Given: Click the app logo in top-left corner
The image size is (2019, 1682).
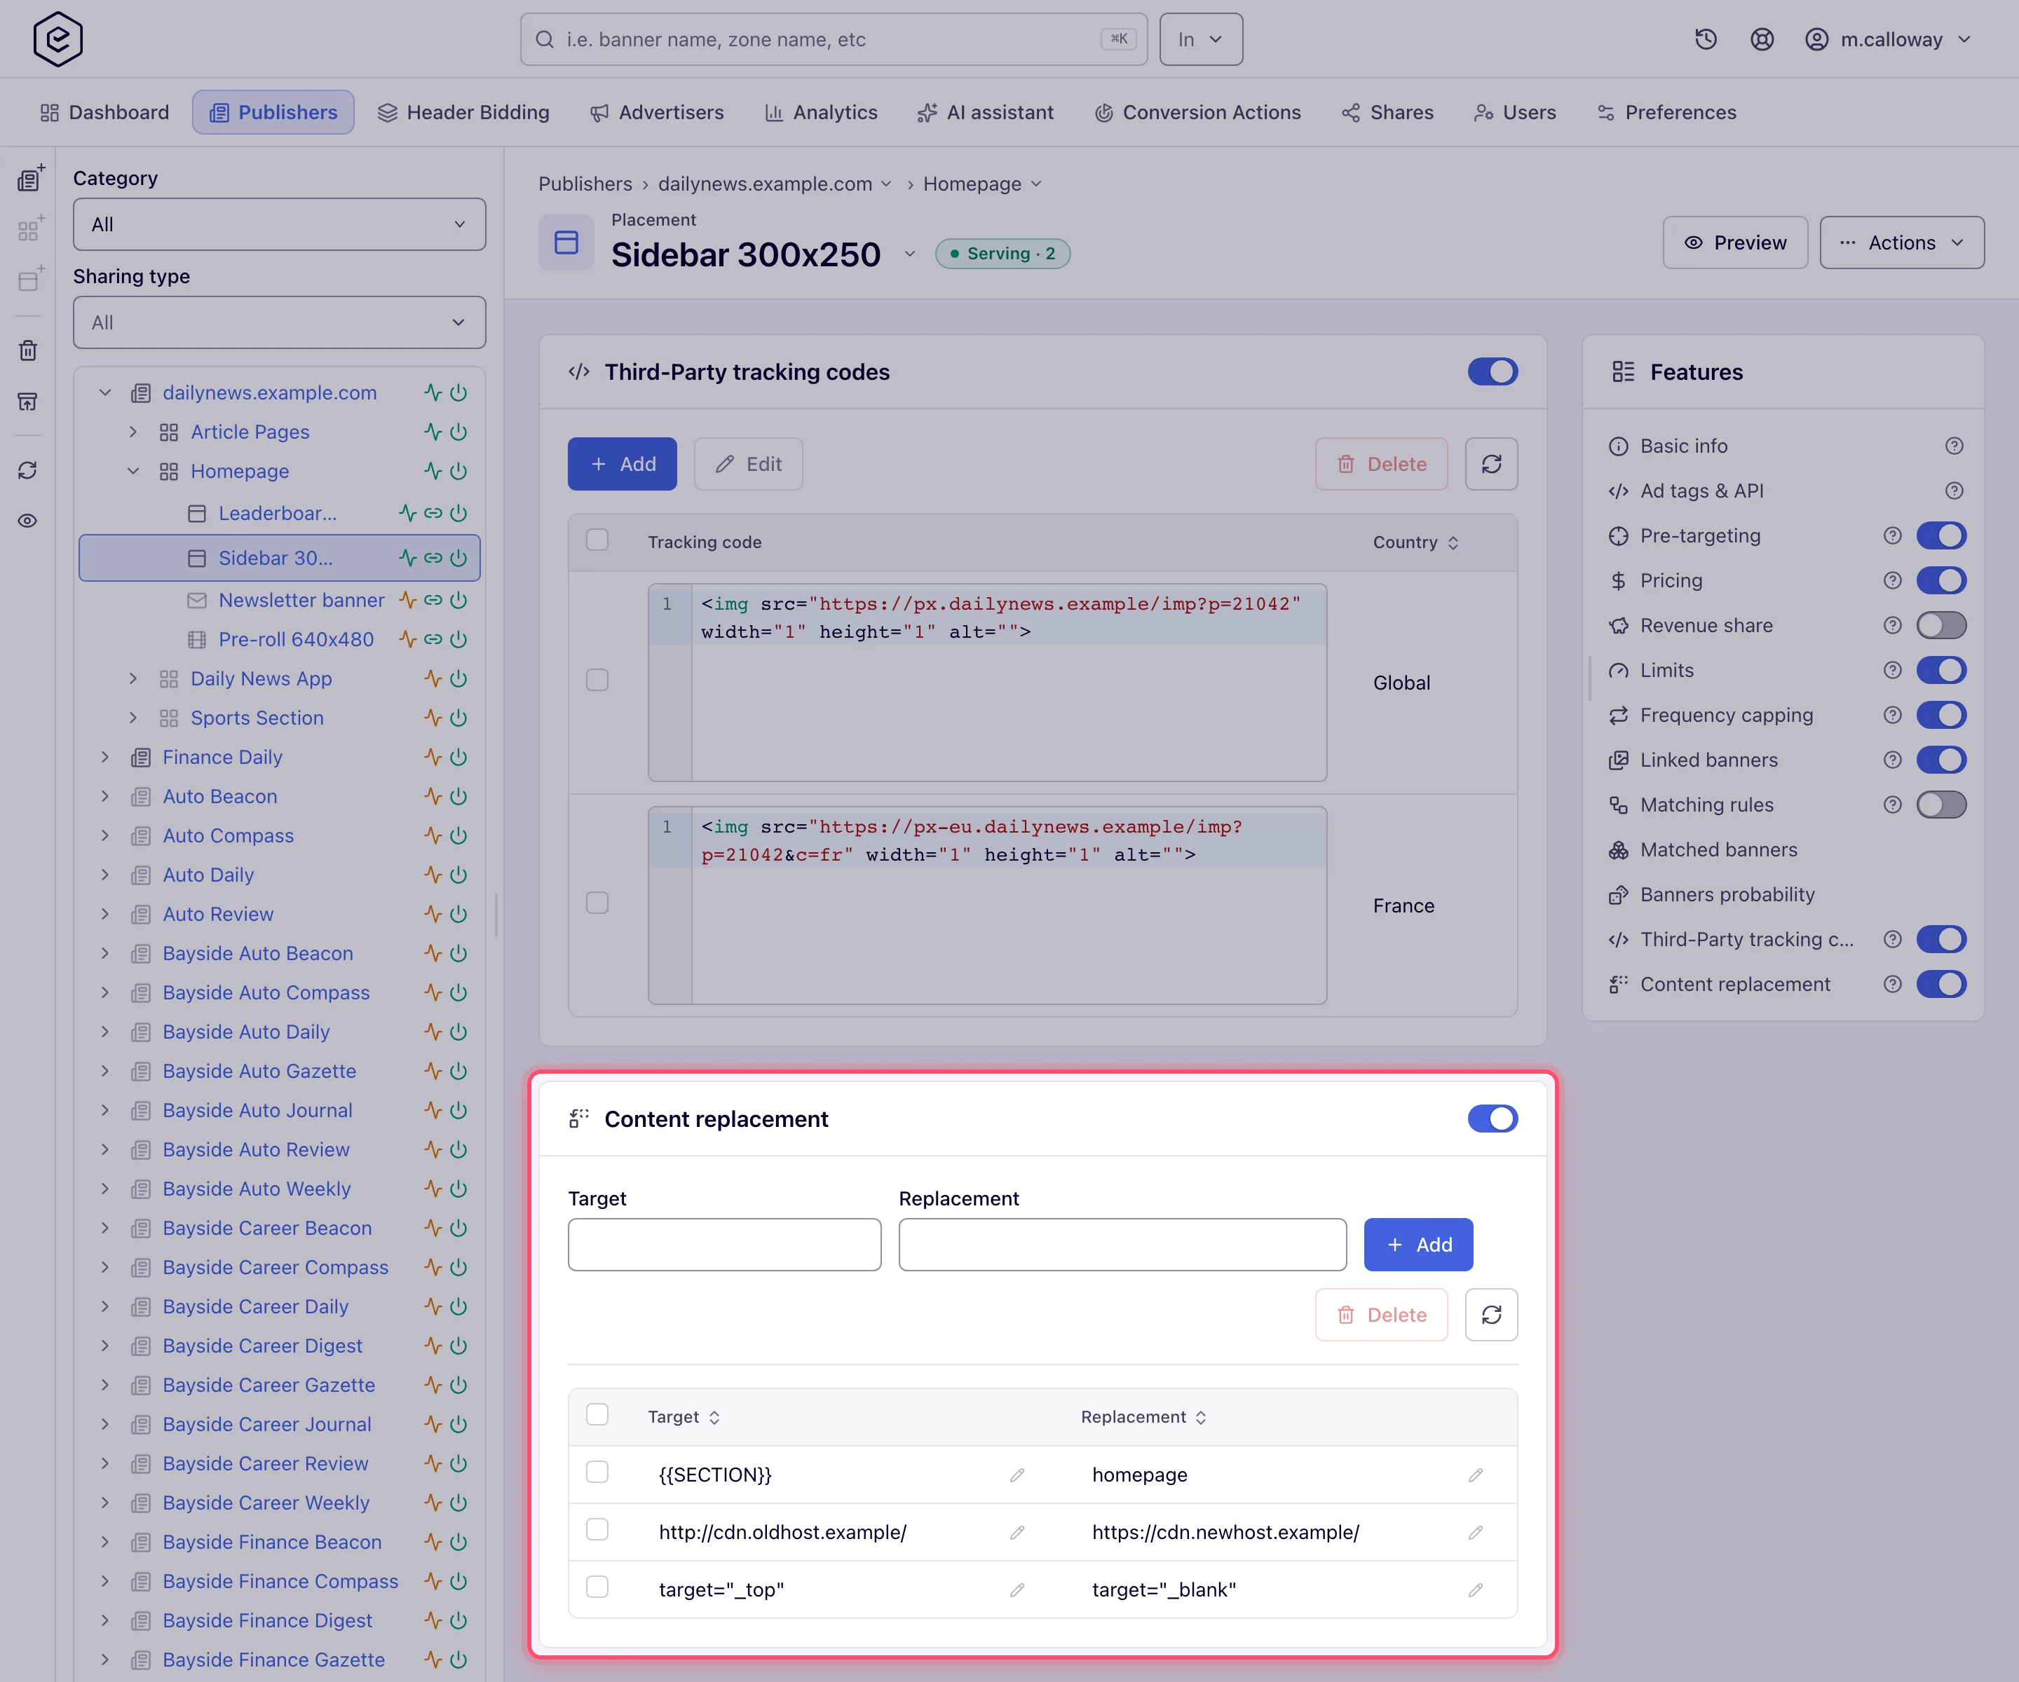Looking at the screenshot, I should 57,39.
